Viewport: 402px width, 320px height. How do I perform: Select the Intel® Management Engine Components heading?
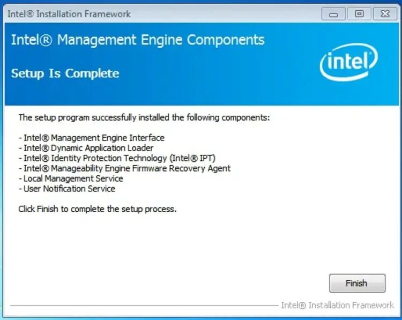pos(138,40)
